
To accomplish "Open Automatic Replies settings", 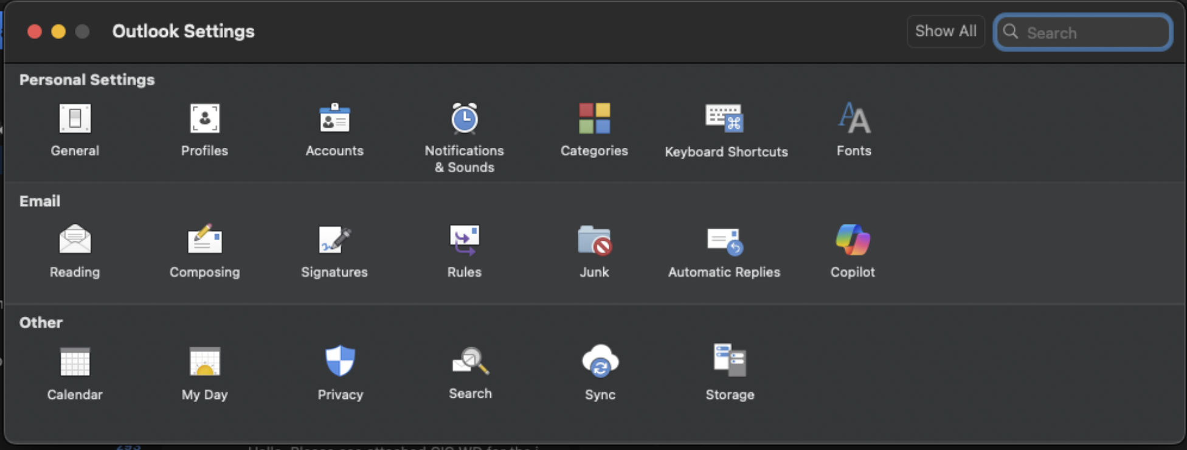I will [724, 251].
